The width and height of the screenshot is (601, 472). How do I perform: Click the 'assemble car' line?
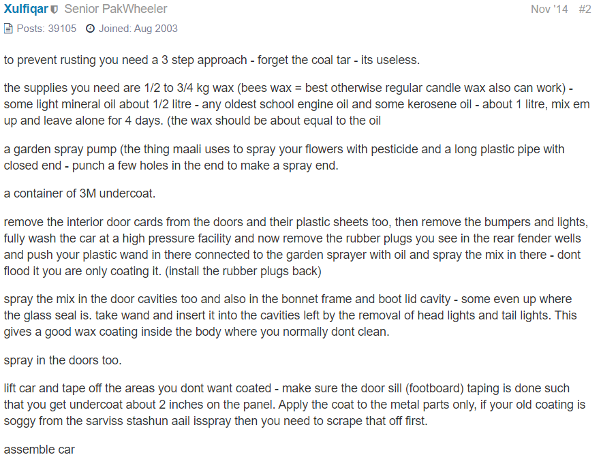(39, 450)
